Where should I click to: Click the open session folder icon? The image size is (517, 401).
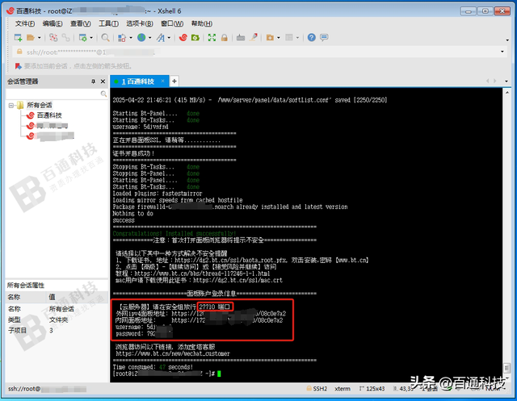(x=31, y=37)
